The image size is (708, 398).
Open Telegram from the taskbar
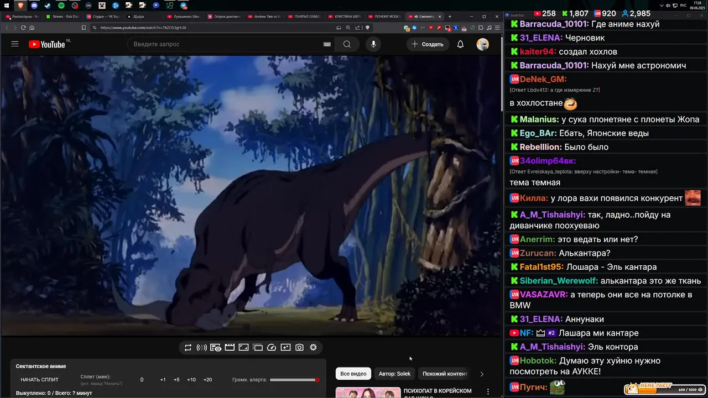184,6
